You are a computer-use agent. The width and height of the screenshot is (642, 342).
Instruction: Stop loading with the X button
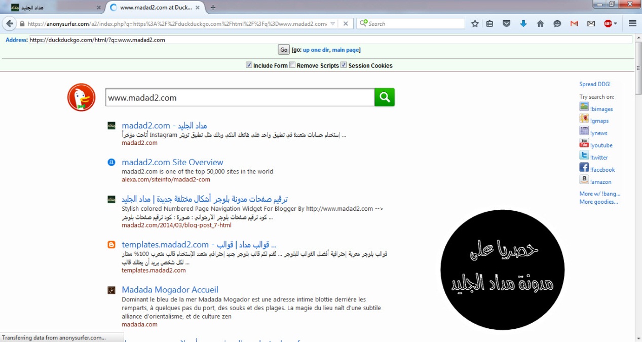345,23
